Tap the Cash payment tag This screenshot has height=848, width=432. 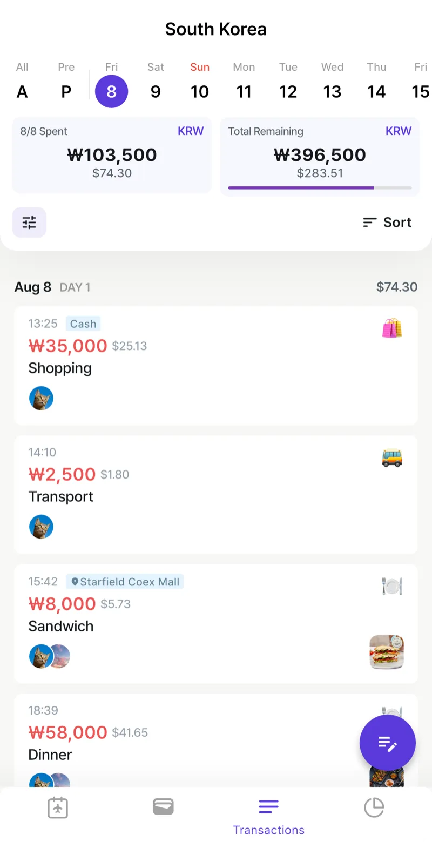pyautogui.click(x=83, y=324)
